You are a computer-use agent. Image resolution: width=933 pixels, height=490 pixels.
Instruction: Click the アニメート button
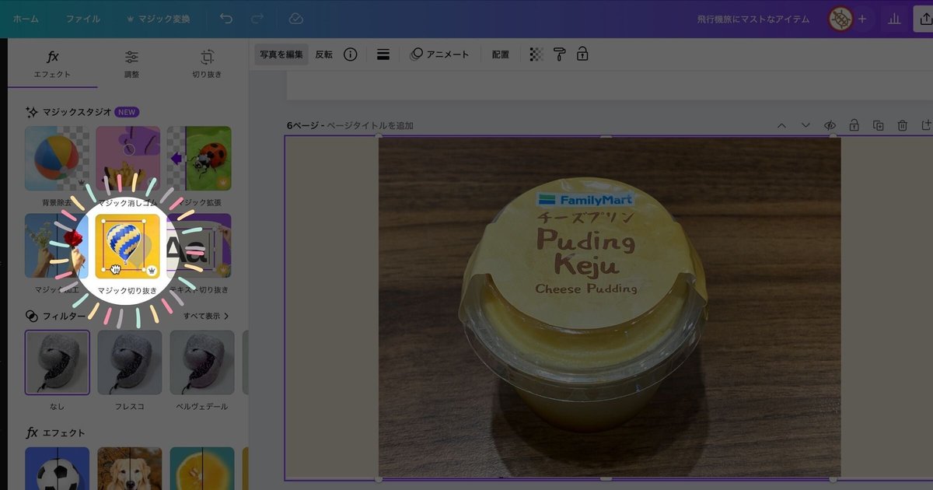pyautogui.click(x=440, y=54)
